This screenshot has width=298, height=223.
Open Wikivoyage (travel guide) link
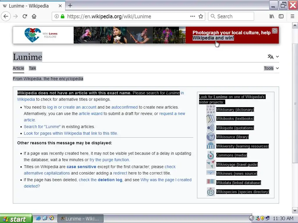pos(237,164)
